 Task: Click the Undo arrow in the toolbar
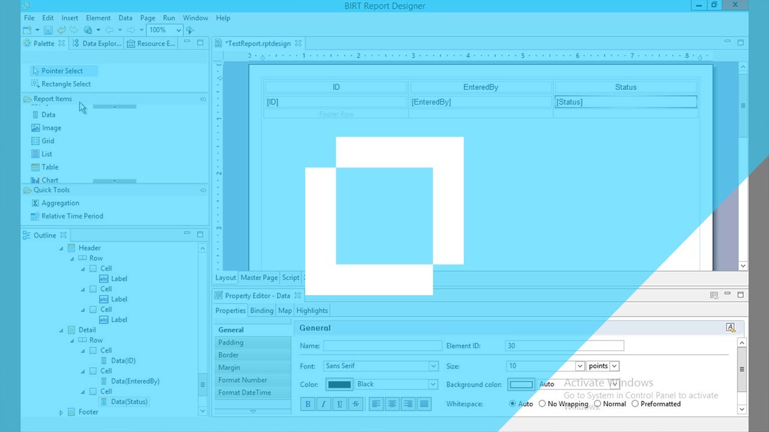tap(61, 30)
